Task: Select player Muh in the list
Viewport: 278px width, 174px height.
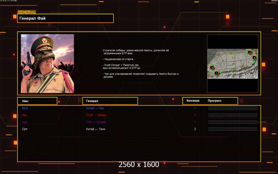Action: pyautogui.click(x=25, y=108)
